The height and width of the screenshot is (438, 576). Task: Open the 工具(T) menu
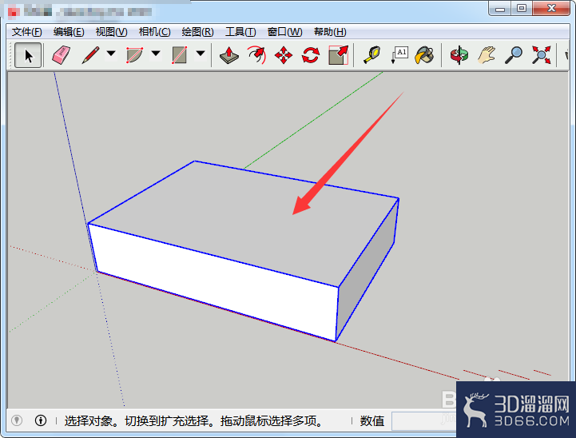[240, 32]
